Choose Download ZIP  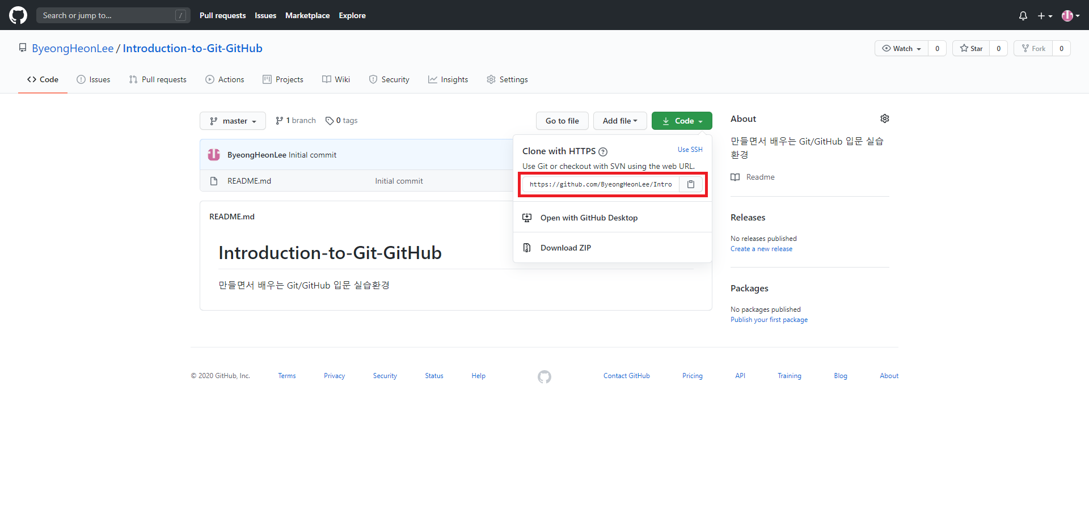click(613, 248)
